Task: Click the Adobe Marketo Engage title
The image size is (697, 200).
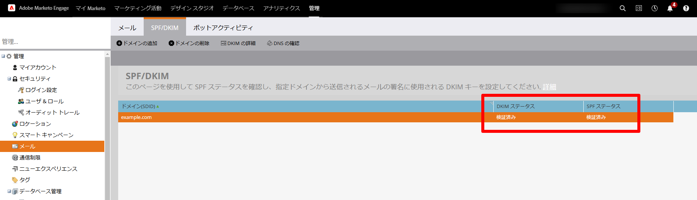Action: pos(44,8)
